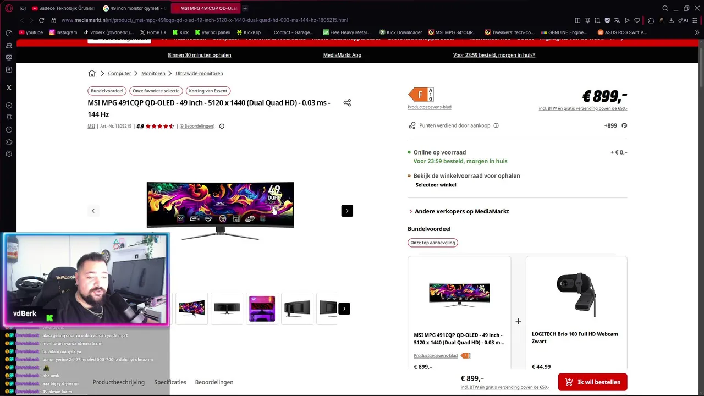Switch to 49 inch monitor qiymeti tab
The height and width of the screenshot is (396, 704).
click(x=134, y=8)
